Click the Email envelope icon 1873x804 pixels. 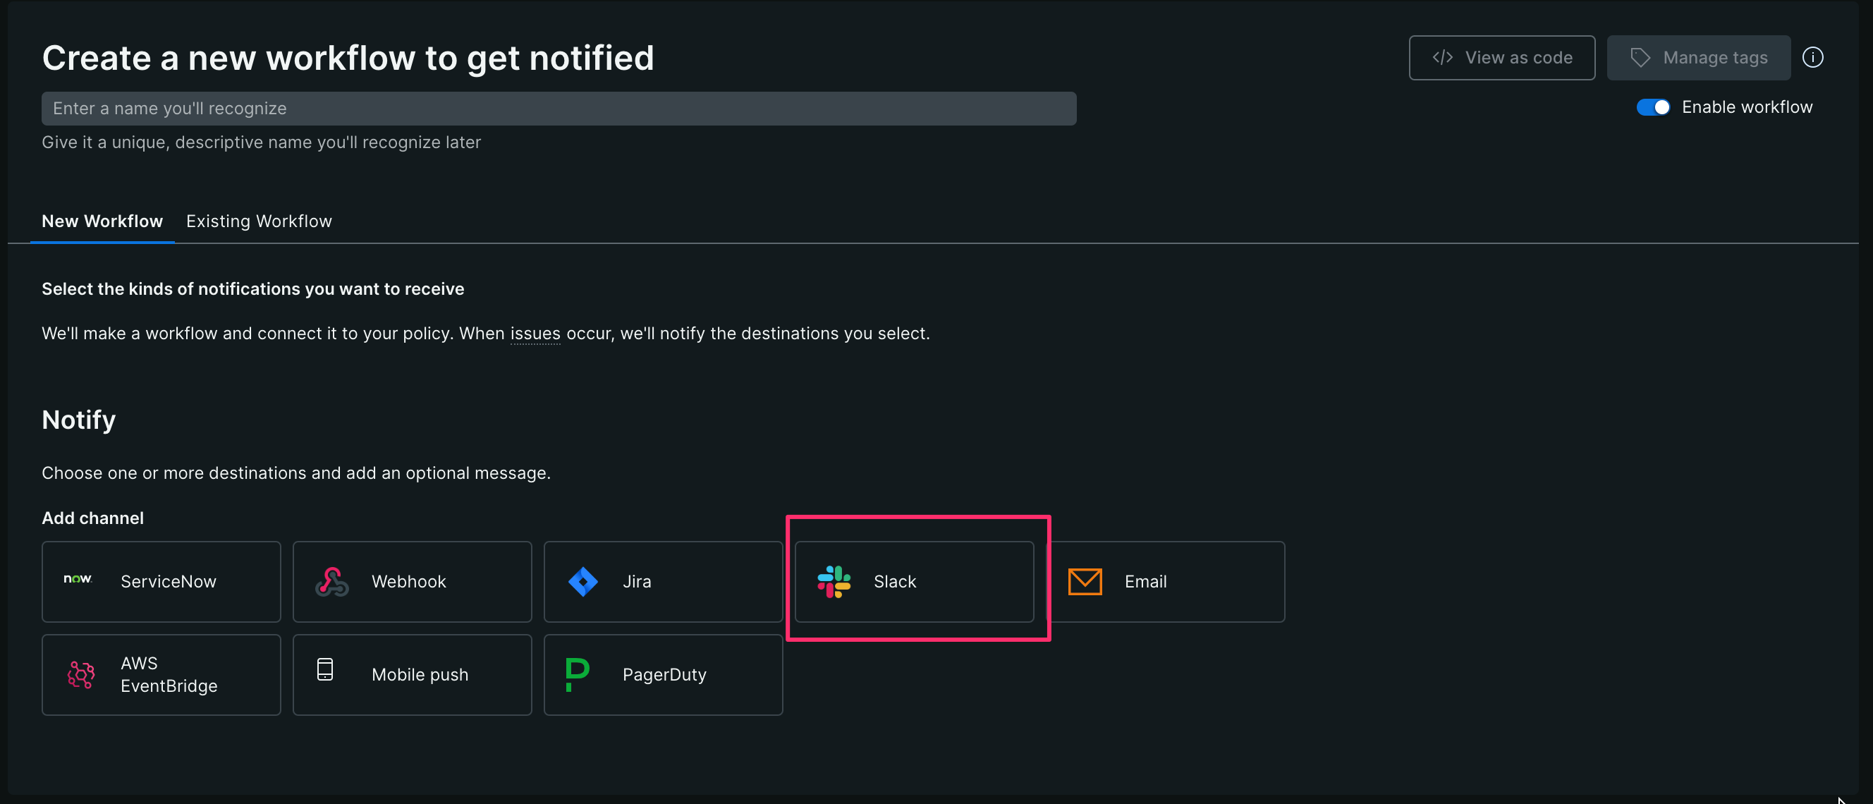click(1084, 582)
